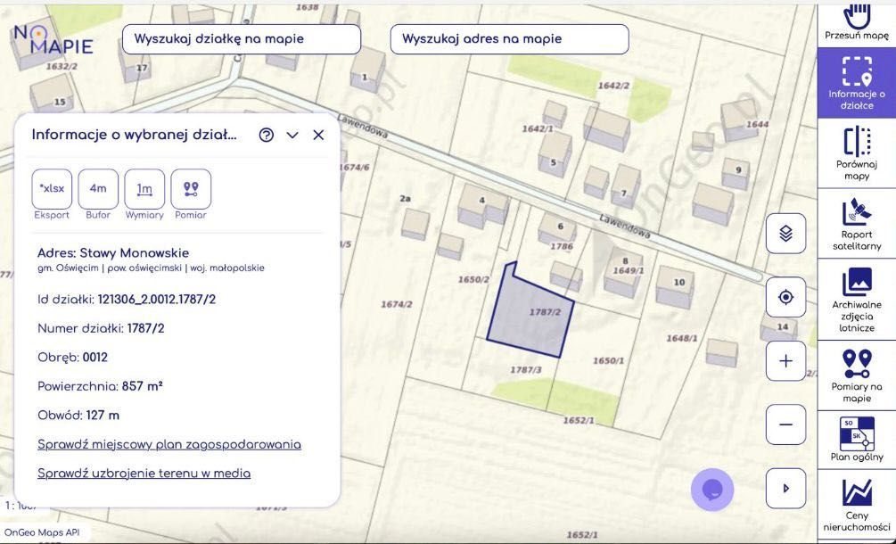Image resolution: width=896 pixels, height=544 pixels.
Task: Click Sprawdź miejscowy plan zagospodarowania link
Action: 169,444
